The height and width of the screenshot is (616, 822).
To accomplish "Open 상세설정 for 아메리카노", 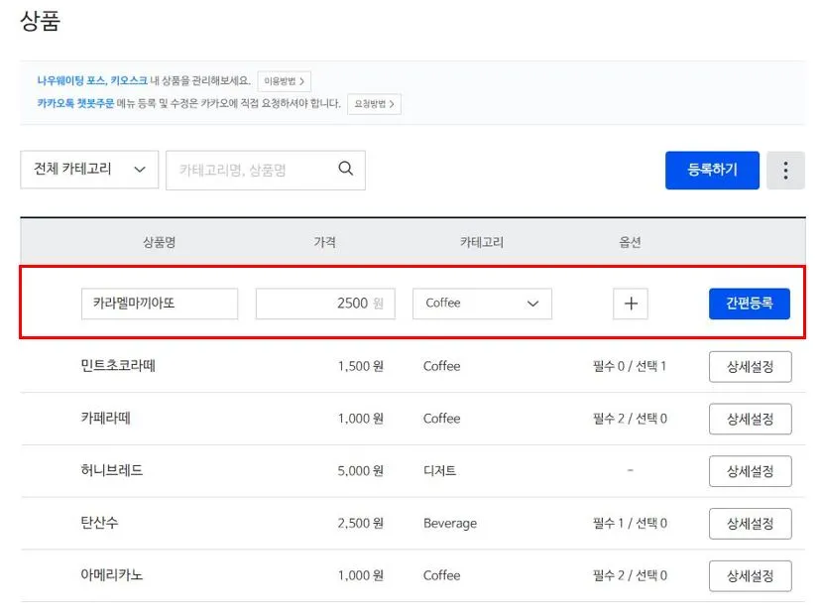I will (x=751, y=575).
